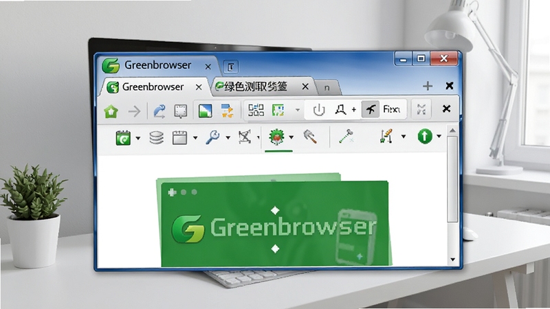
Task: Click the gray database stack icon
Action: (157, 138)
